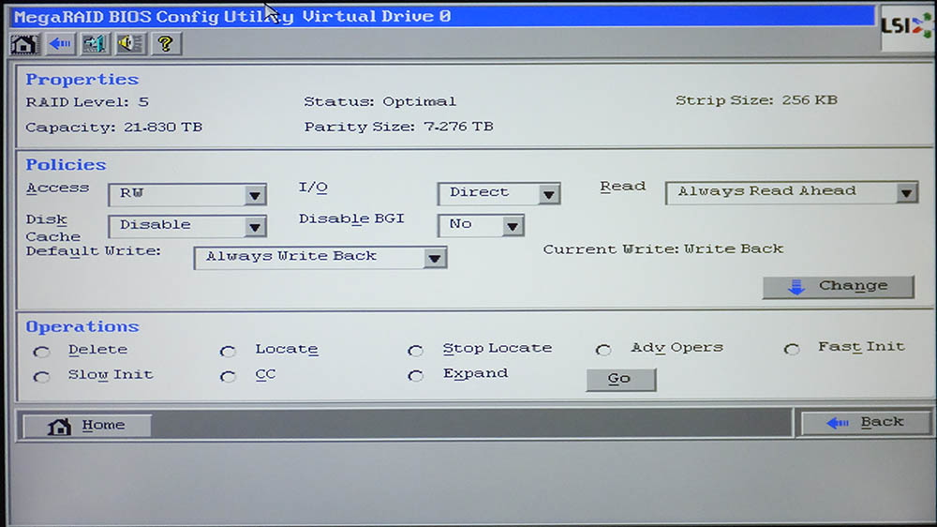Click the Back button at bottom right
This screenshot has height=527, width=937.
tap(866, 423)
